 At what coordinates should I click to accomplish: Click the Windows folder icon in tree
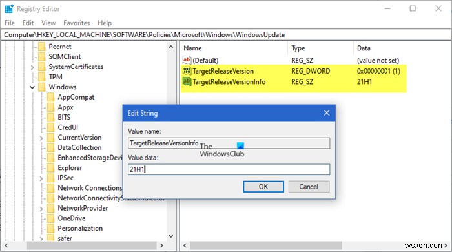point(42,87)
